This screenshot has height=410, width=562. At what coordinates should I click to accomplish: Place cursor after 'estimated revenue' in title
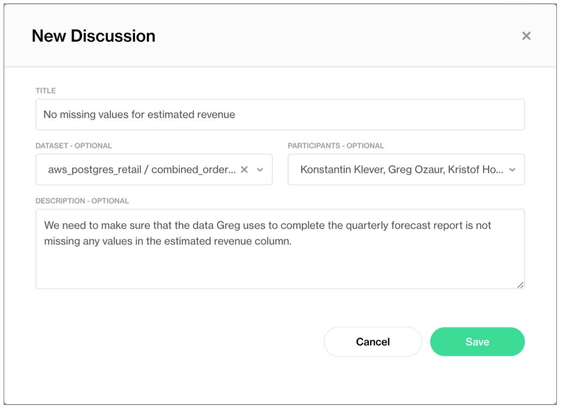[236, 114]
